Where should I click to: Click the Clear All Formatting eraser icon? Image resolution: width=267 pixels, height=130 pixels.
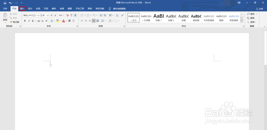click(68, 15)
